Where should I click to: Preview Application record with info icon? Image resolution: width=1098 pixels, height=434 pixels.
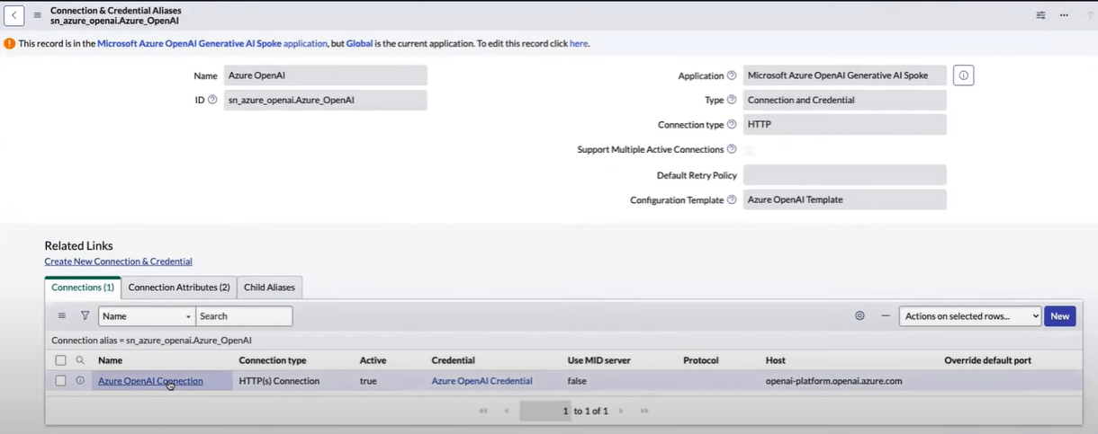click(x=963, y=75)
